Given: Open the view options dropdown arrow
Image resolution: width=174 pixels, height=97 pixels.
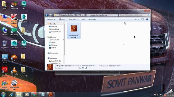Looking at the screenshot, I should pos(138,19).
